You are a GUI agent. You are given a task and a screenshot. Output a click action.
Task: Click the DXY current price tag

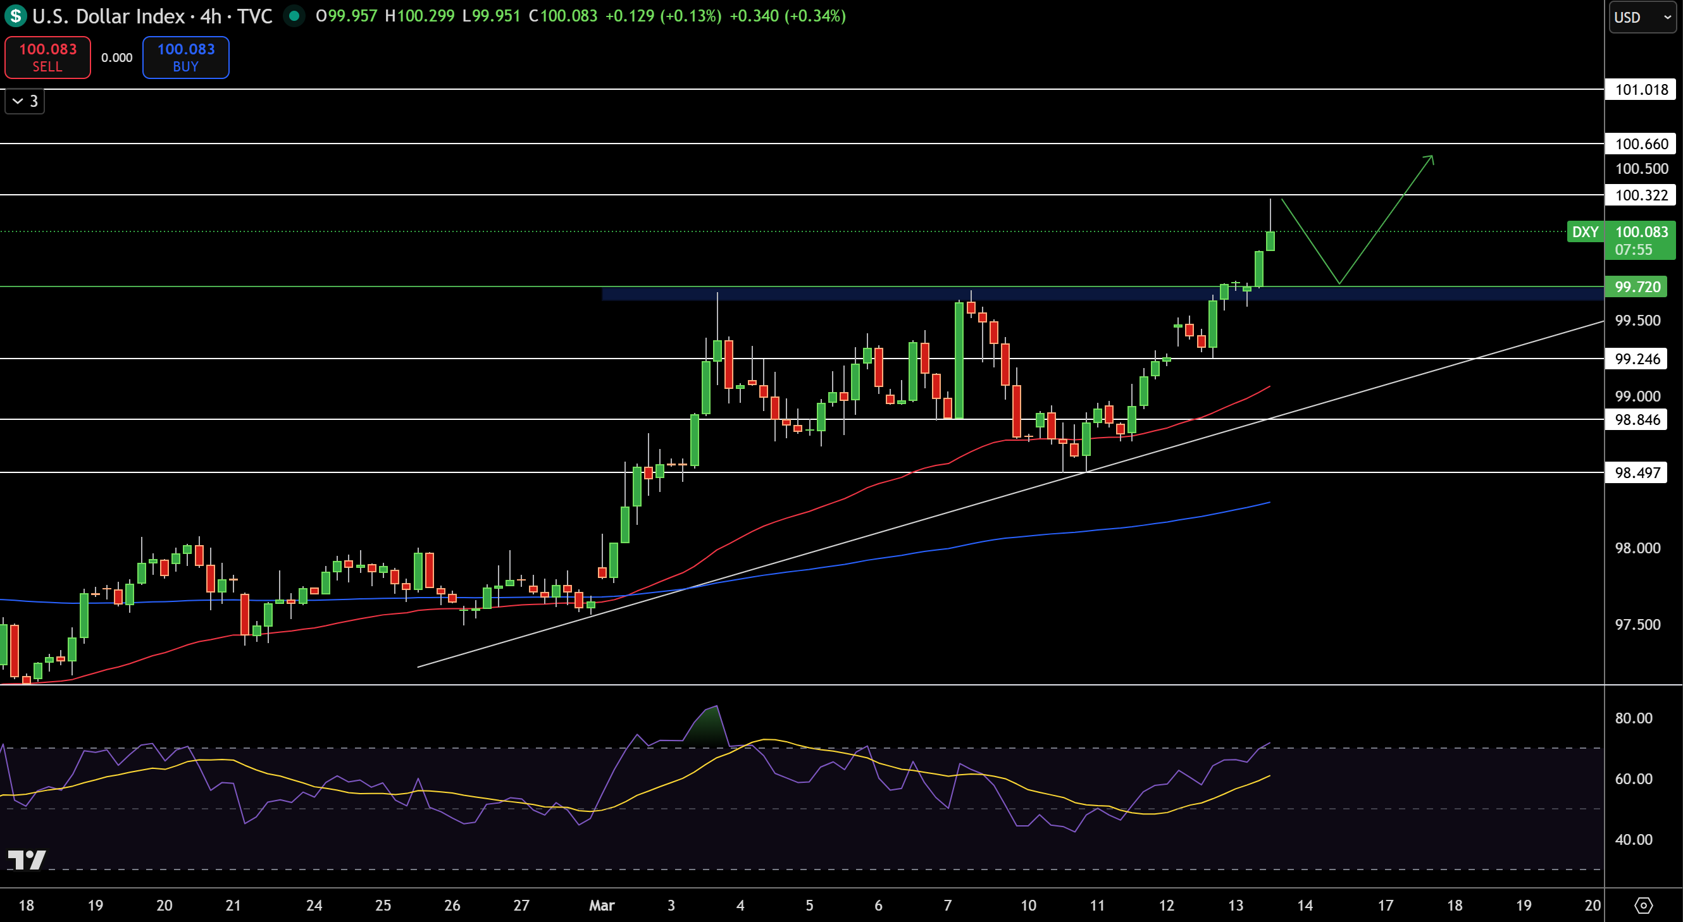(x=1585, y=232)
